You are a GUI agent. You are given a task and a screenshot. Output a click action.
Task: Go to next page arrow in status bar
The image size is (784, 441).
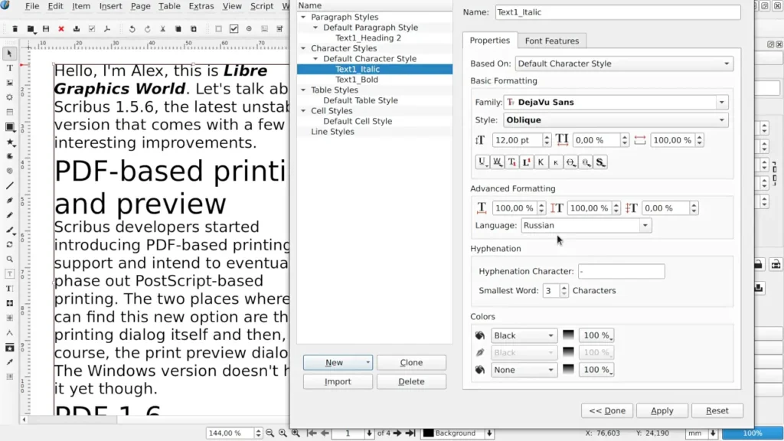(397, 433)
